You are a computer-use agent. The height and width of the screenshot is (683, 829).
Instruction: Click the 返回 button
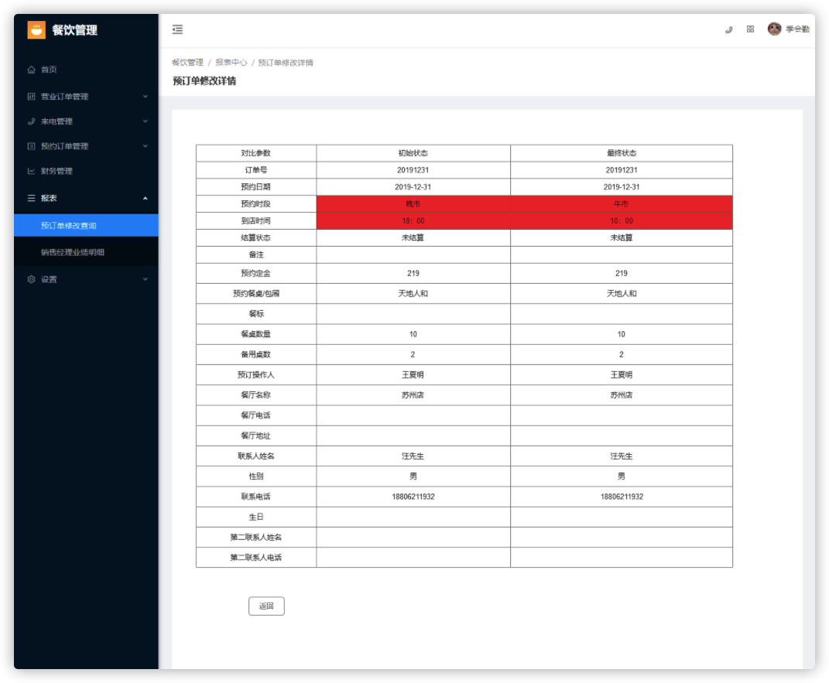point(266,606)
